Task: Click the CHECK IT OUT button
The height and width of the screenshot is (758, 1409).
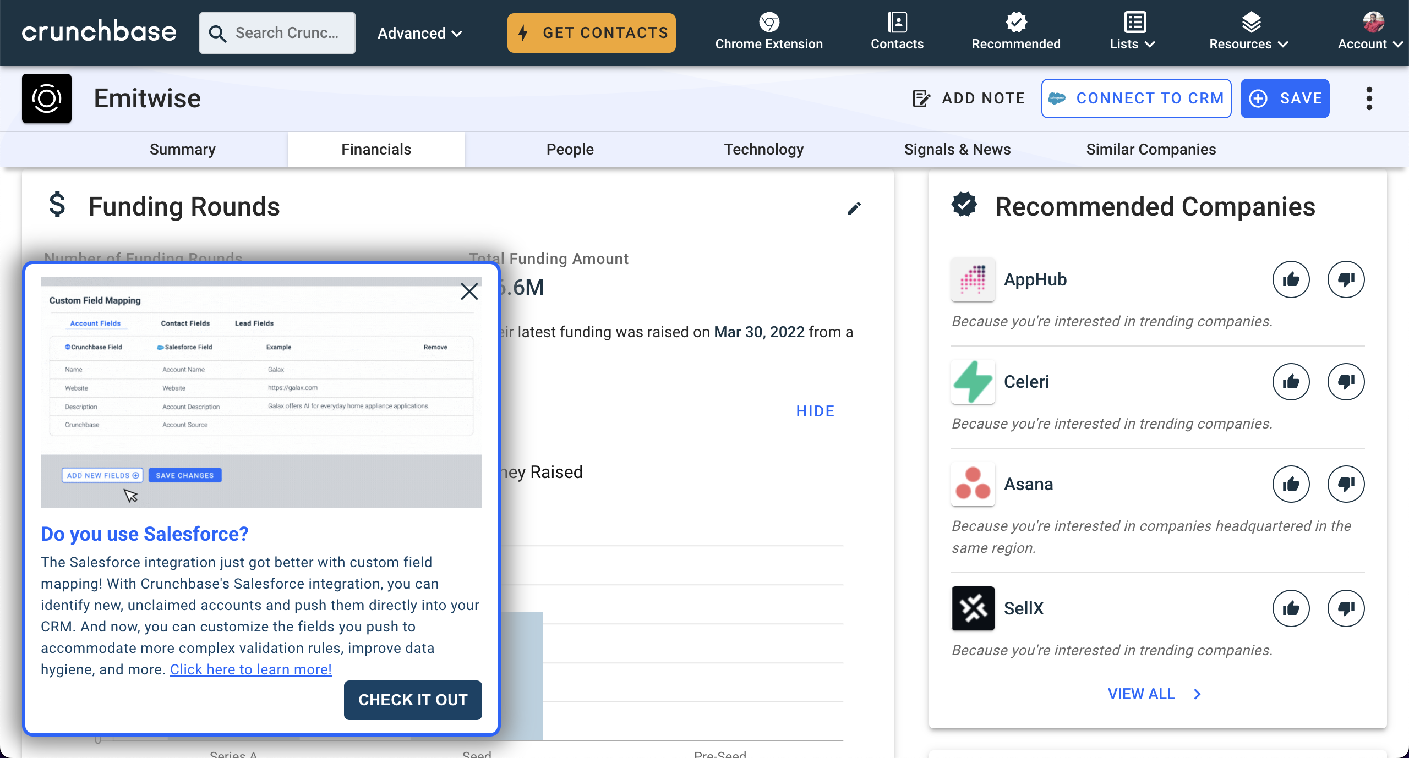Action: point(413,700)
